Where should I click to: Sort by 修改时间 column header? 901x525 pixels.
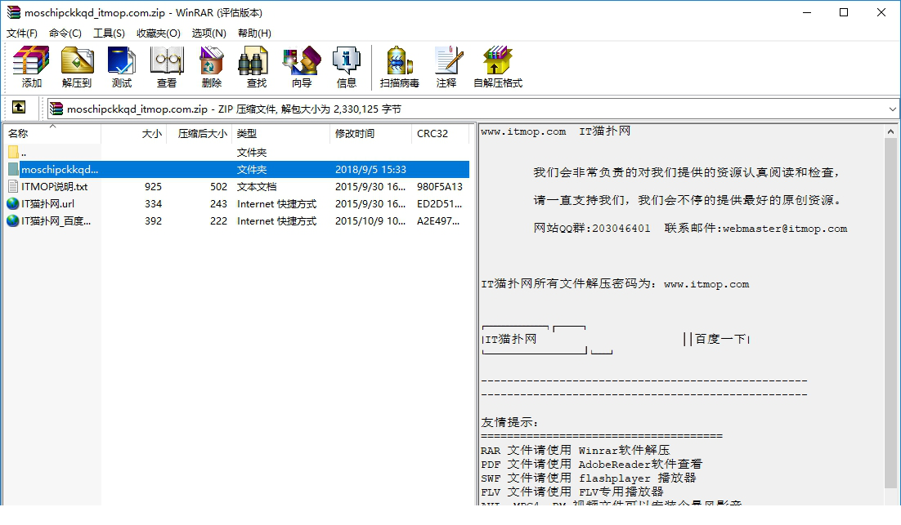coord(370,134)
